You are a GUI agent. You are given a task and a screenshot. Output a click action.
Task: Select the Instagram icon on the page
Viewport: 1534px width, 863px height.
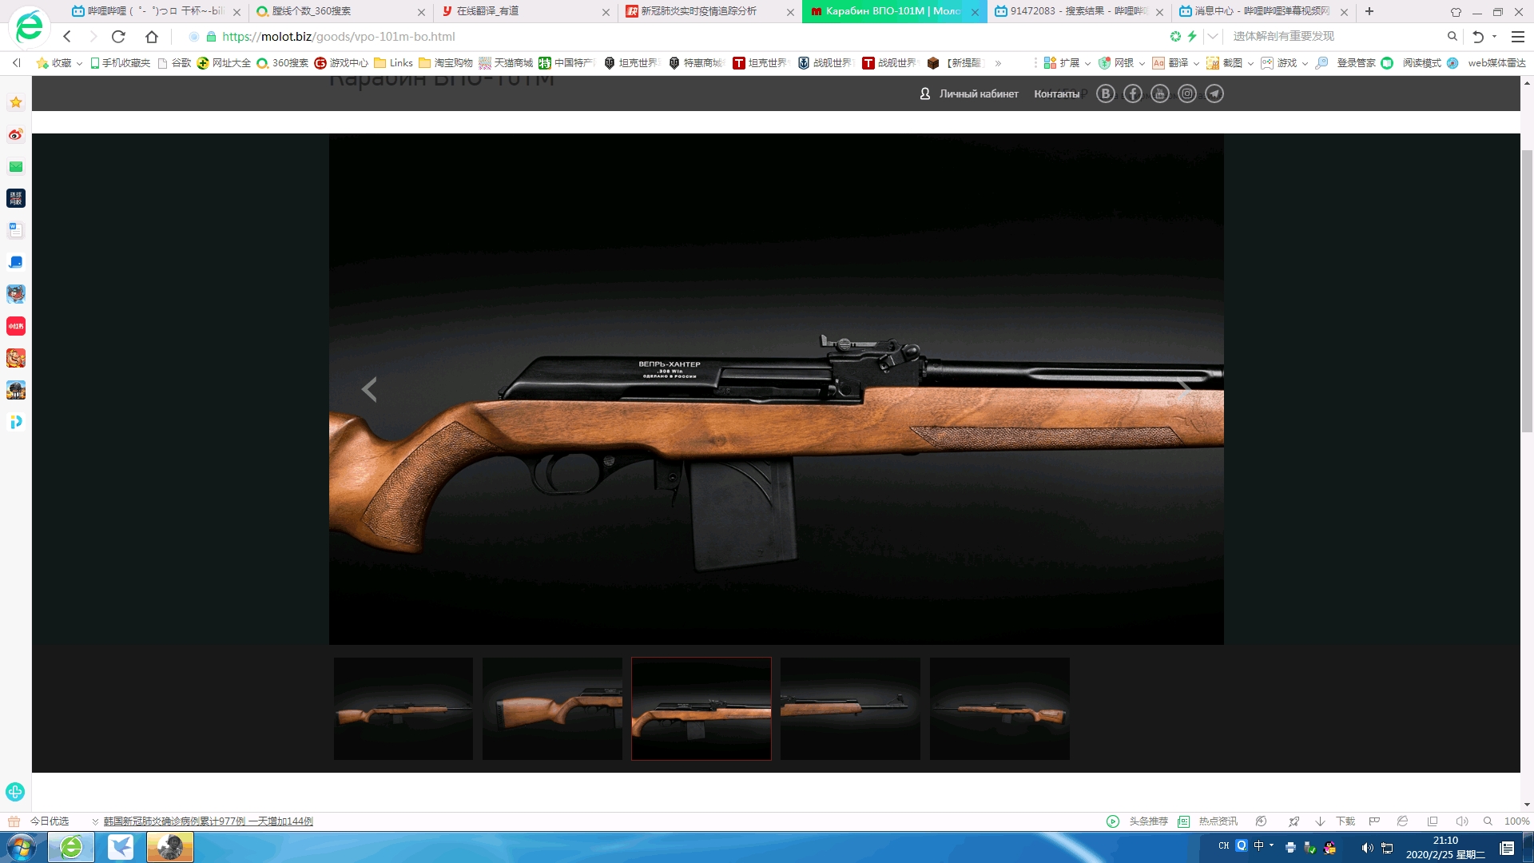pyautogui.click(x=1187, y=93)
